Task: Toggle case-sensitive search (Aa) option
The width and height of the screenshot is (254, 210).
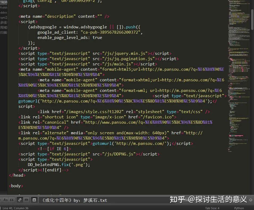Action: (6, 200)
